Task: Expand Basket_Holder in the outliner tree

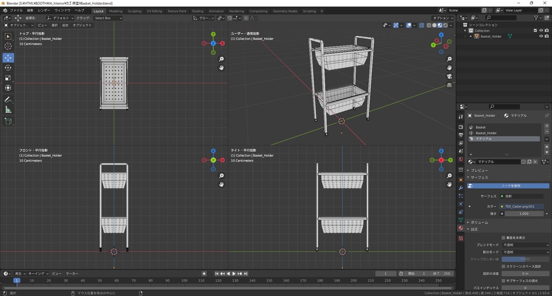Action: (x=470, y=37)
